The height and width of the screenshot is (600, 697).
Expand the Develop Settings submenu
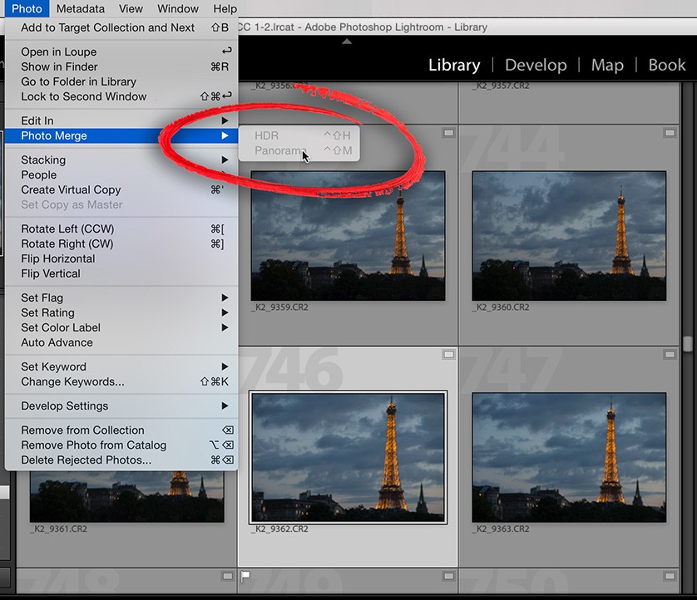(66, 406)
